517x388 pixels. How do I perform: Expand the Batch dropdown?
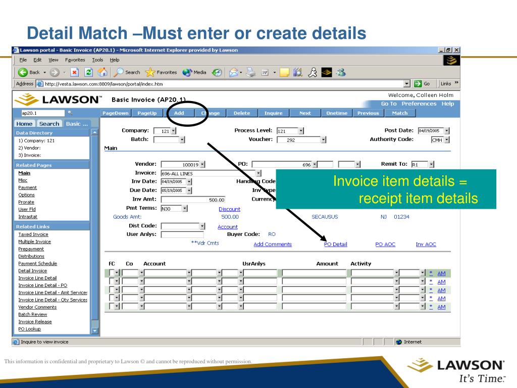(x=182, y=140)
